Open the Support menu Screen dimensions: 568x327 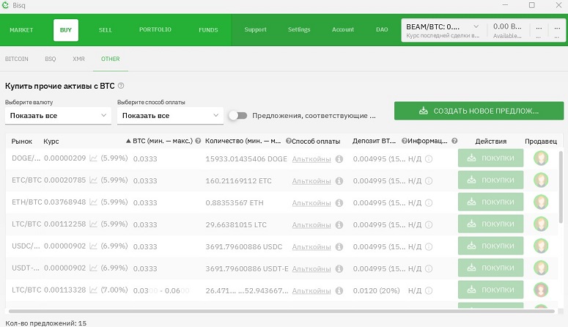click(x=255, y=30)
